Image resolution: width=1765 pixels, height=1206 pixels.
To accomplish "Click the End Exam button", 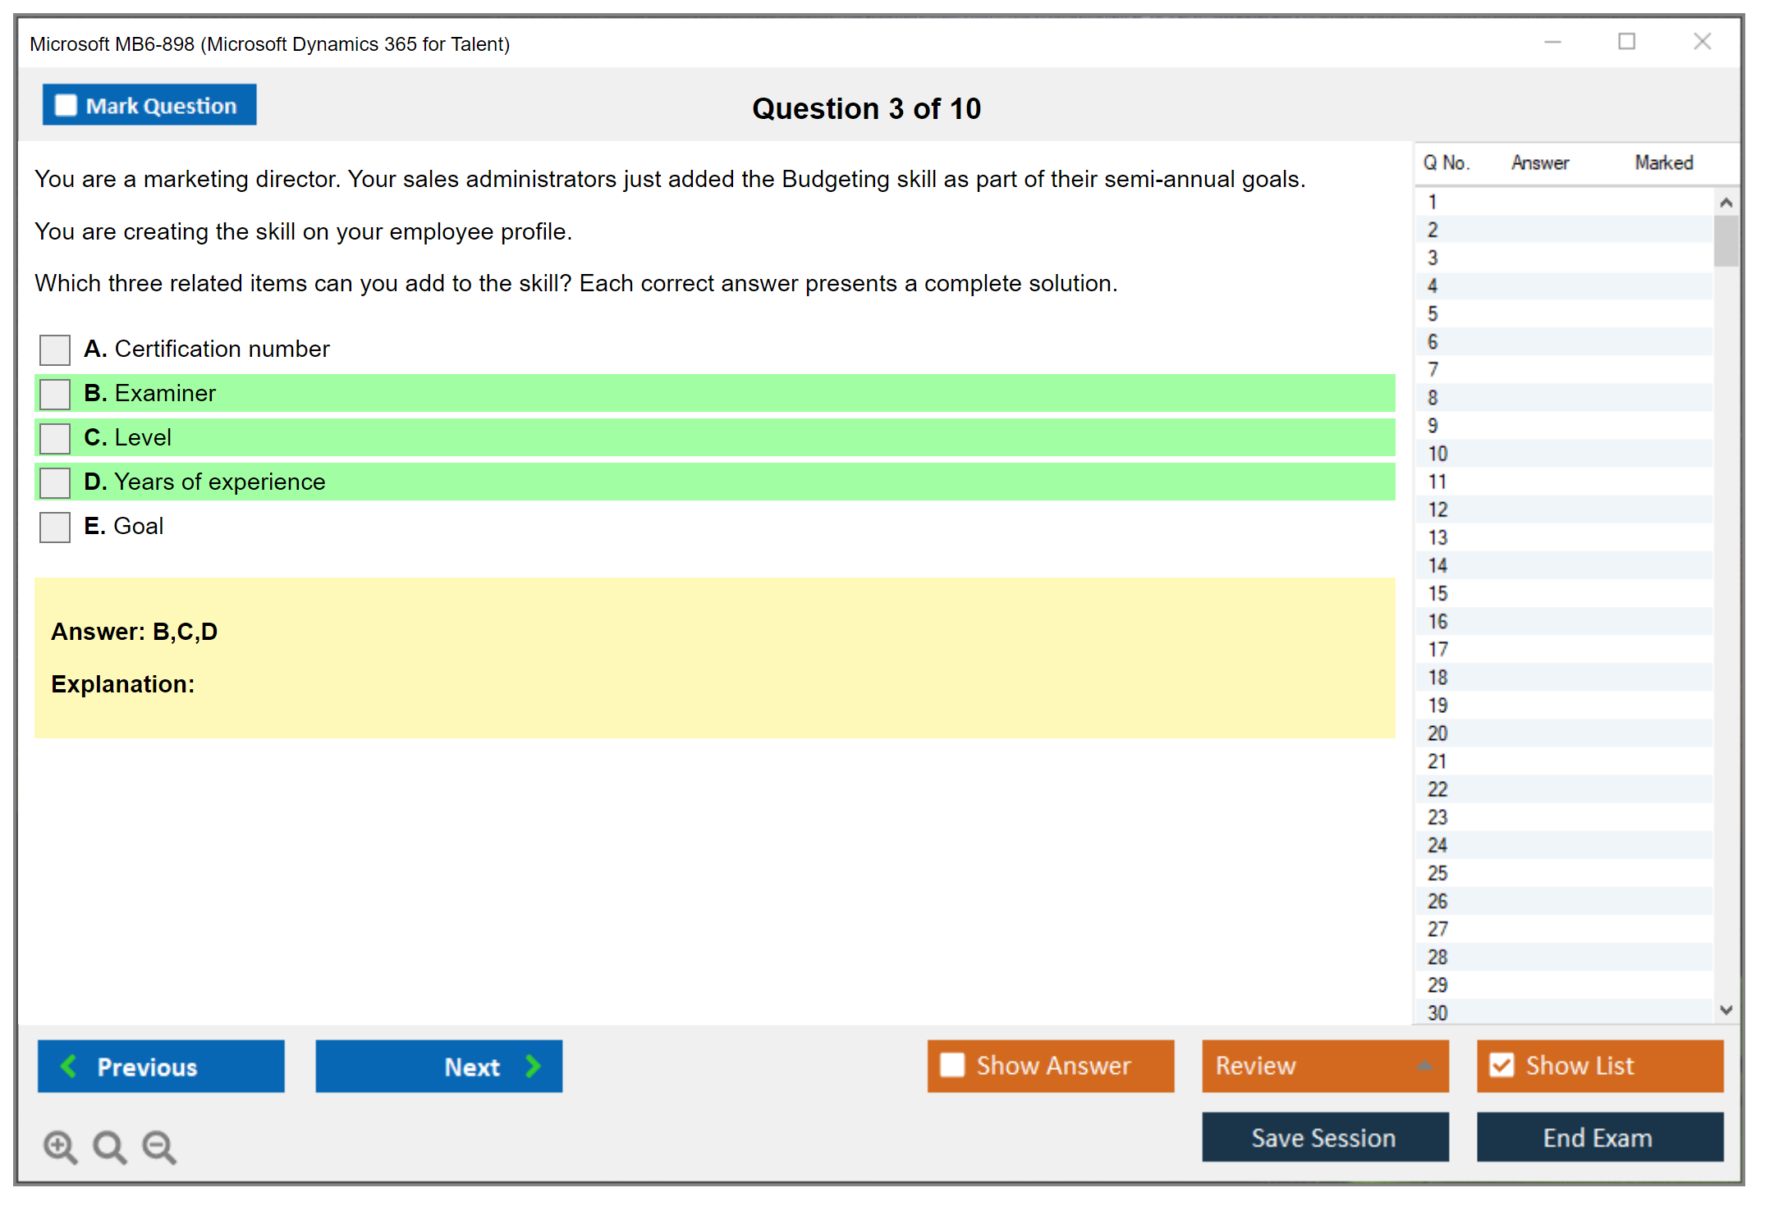I will click(1598, 1137).
